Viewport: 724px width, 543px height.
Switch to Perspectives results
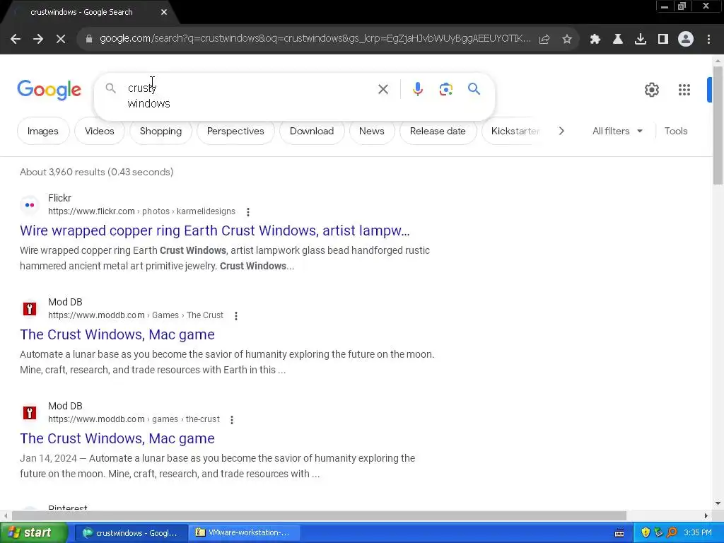[x=235, y=131]
